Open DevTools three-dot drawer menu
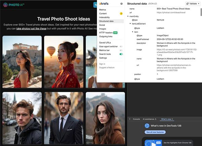This screenshot has width=202, height=146. [x=130, y=119]
